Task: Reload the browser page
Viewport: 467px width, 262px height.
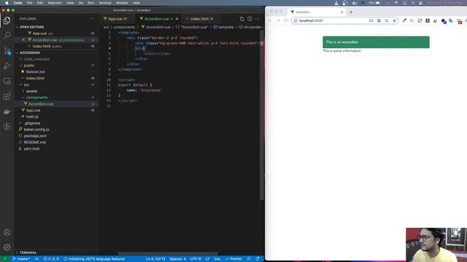Action: [x=285, y=21]
